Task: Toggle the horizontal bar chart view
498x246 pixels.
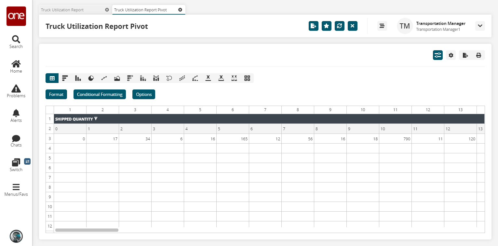Action: (65, 78)
